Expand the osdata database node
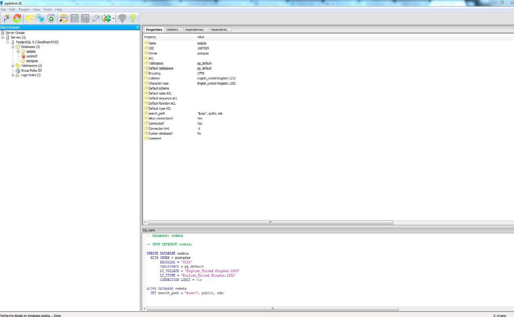 coord(17,52)
